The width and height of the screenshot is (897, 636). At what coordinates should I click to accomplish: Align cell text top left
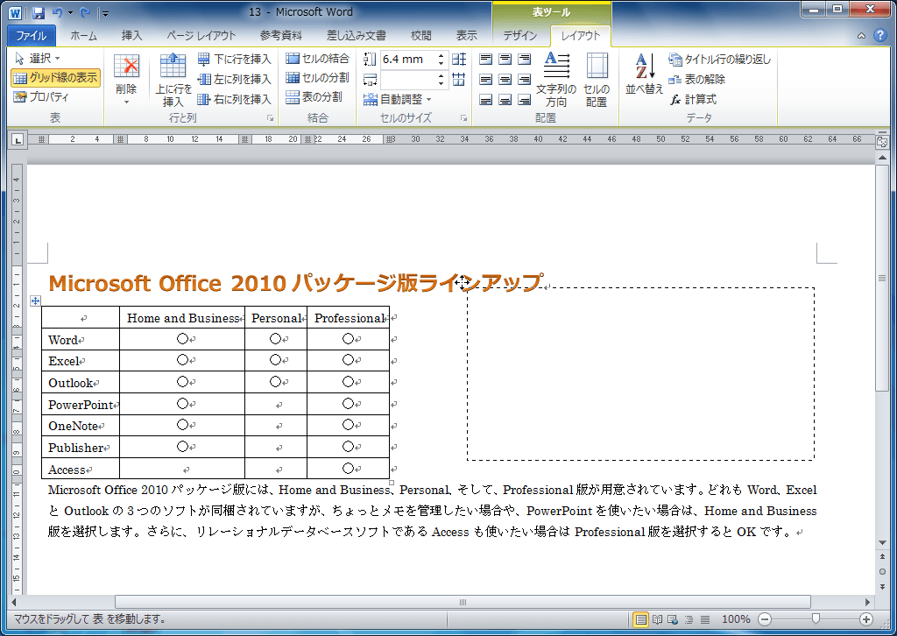point(485,59)
